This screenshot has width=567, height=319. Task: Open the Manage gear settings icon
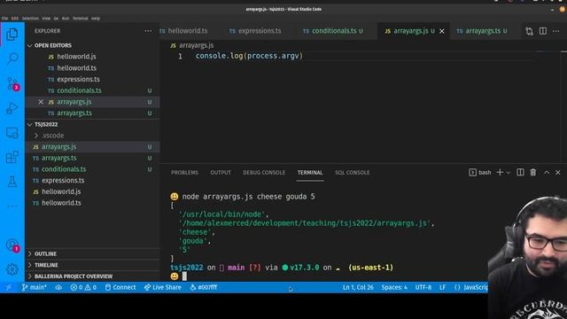[12, 269]
